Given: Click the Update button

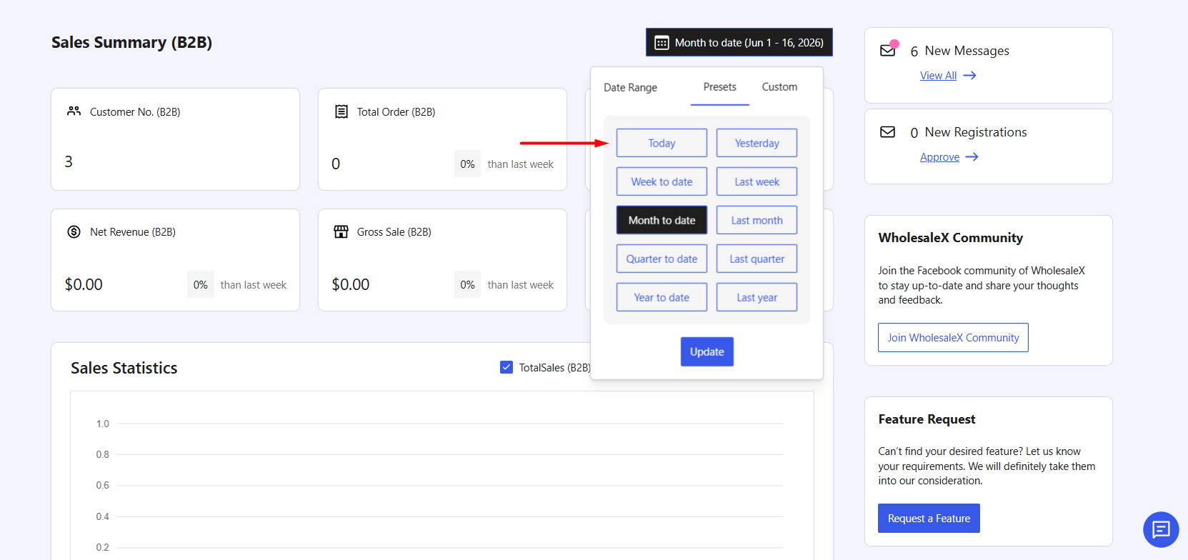Looking at the screenshot, I should click(x=707, y=351).
